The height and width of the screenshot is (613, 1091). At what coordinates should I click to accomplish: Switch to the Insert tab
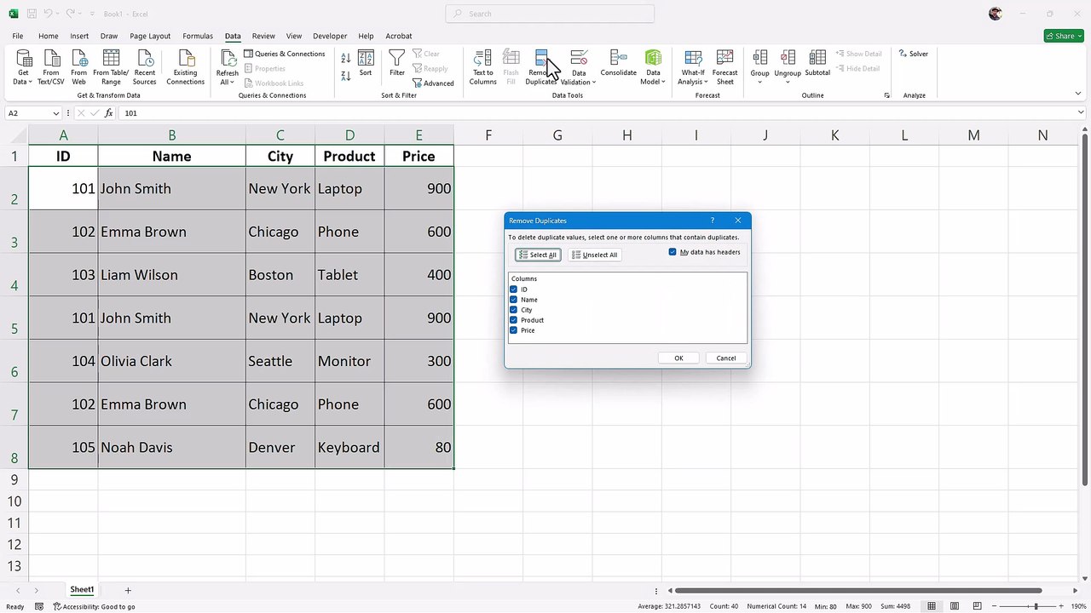(x=79, y=36)
